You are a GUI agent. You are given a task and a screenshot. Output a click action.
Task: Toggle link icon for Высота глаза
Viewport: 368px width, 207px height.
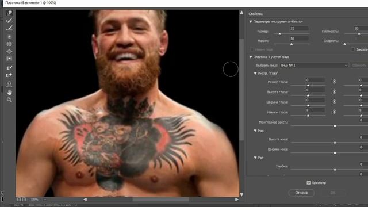point(334,91)
